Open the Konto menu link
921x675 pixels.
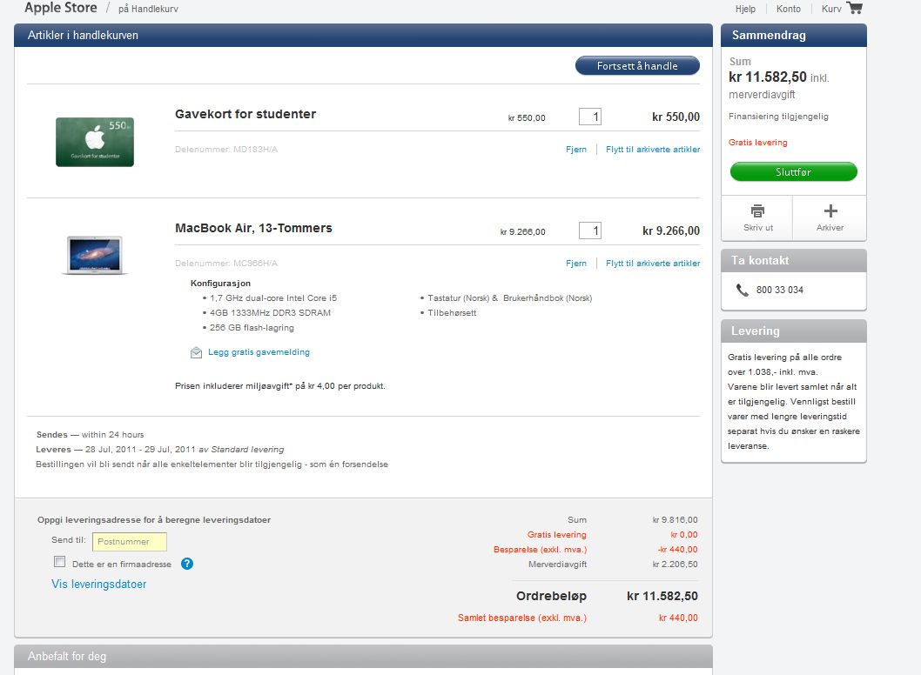point(789,9)
